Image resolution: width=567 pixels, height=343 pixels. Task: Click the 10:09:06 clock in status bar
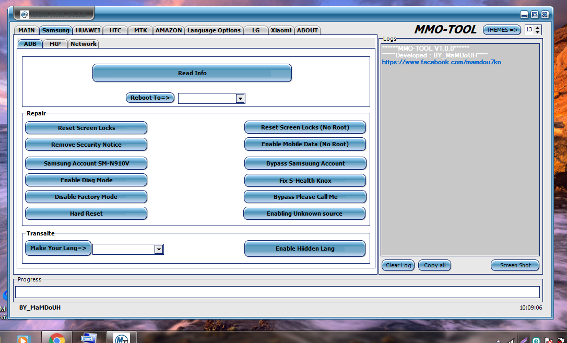531,307
